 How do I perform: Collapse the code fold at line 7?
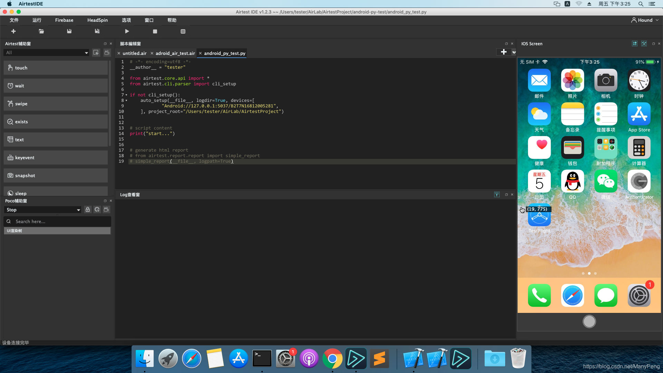click(x=126, y=95)
